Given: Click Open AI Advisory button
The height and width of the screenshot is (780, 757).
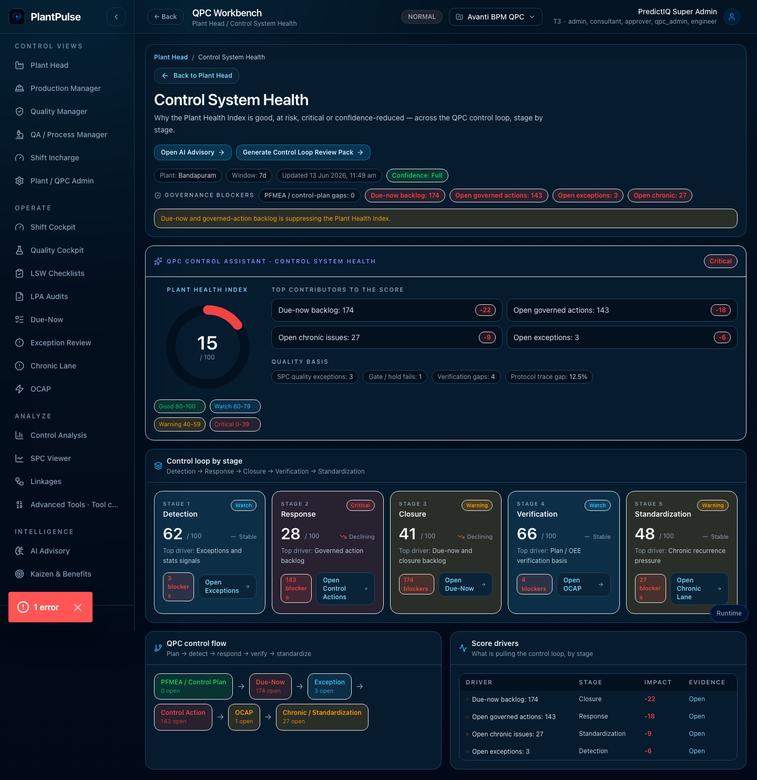Looking at the screenshot, I should [x=193, y=152].
